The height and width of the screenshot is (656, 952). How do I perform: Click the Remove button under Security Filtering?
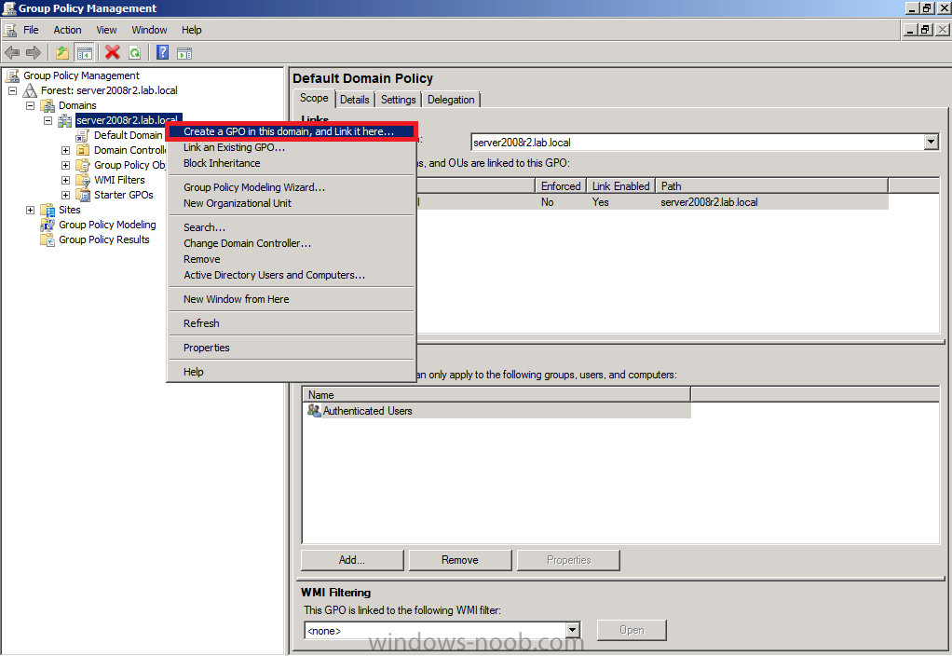point(460,560)
